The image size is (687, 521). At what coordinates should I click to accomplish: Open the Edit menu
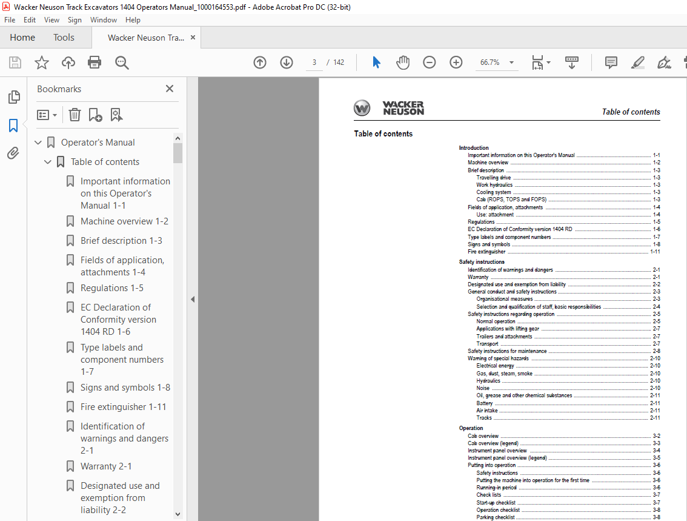coord(30,20)
